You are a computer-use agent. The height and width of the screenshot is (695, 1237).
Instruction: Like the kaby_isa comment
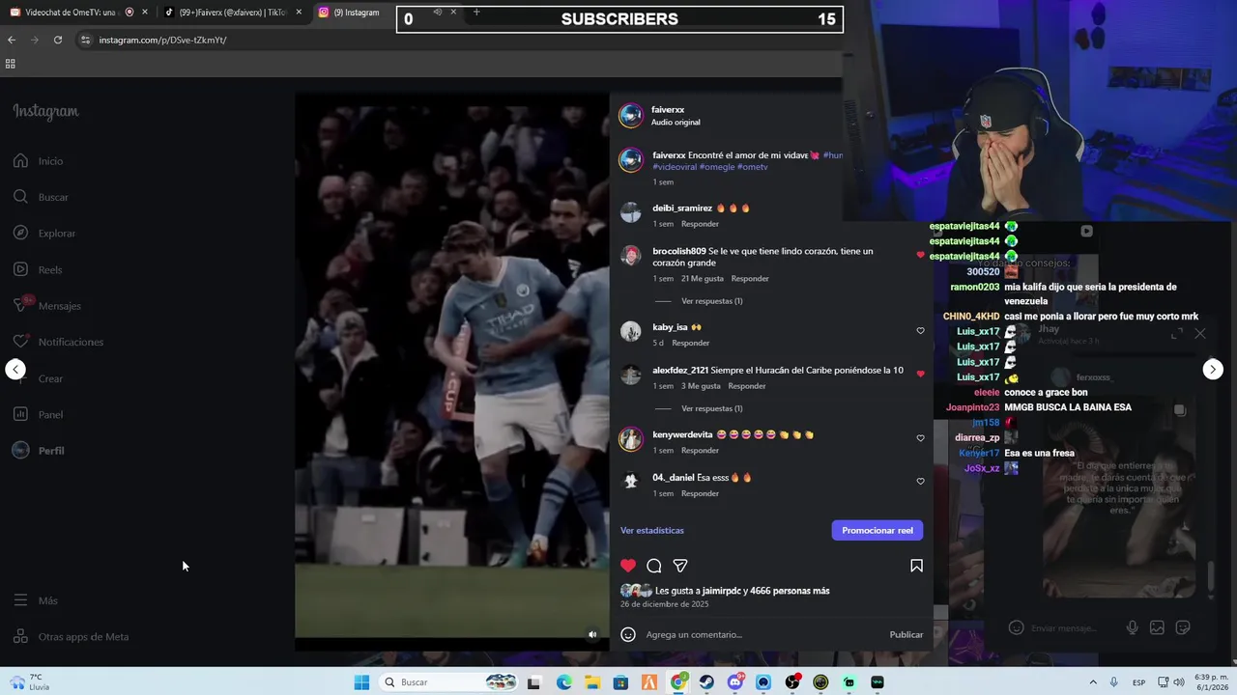[x=920, y=331]
